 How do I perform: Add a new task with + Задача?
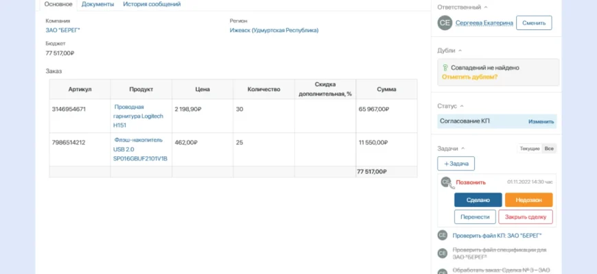coord(456,164)
